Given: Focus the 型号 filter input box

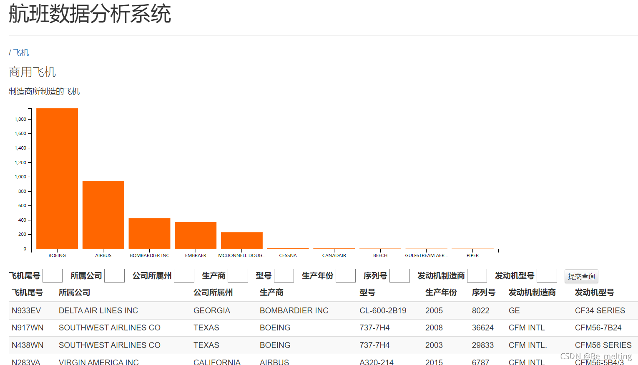Looking at the screenshot, I should [x=284, y=276].
